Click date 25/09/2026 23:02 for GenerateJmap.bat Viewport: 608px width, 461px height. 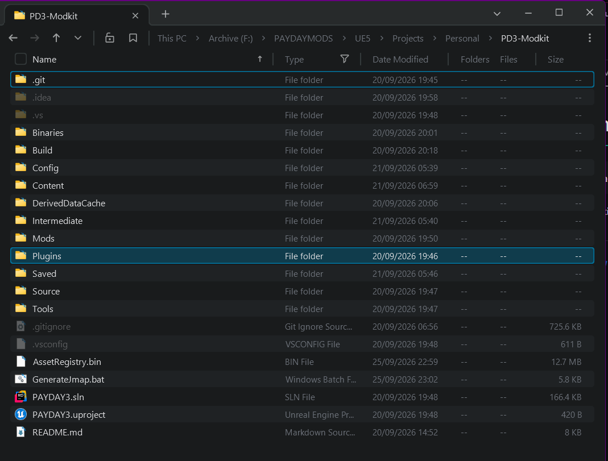[405, 380]
